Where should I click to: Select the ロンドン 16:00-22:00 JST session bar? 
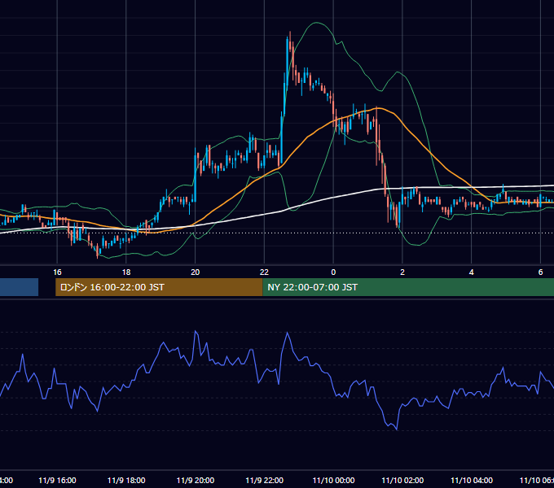click(159, 287)
